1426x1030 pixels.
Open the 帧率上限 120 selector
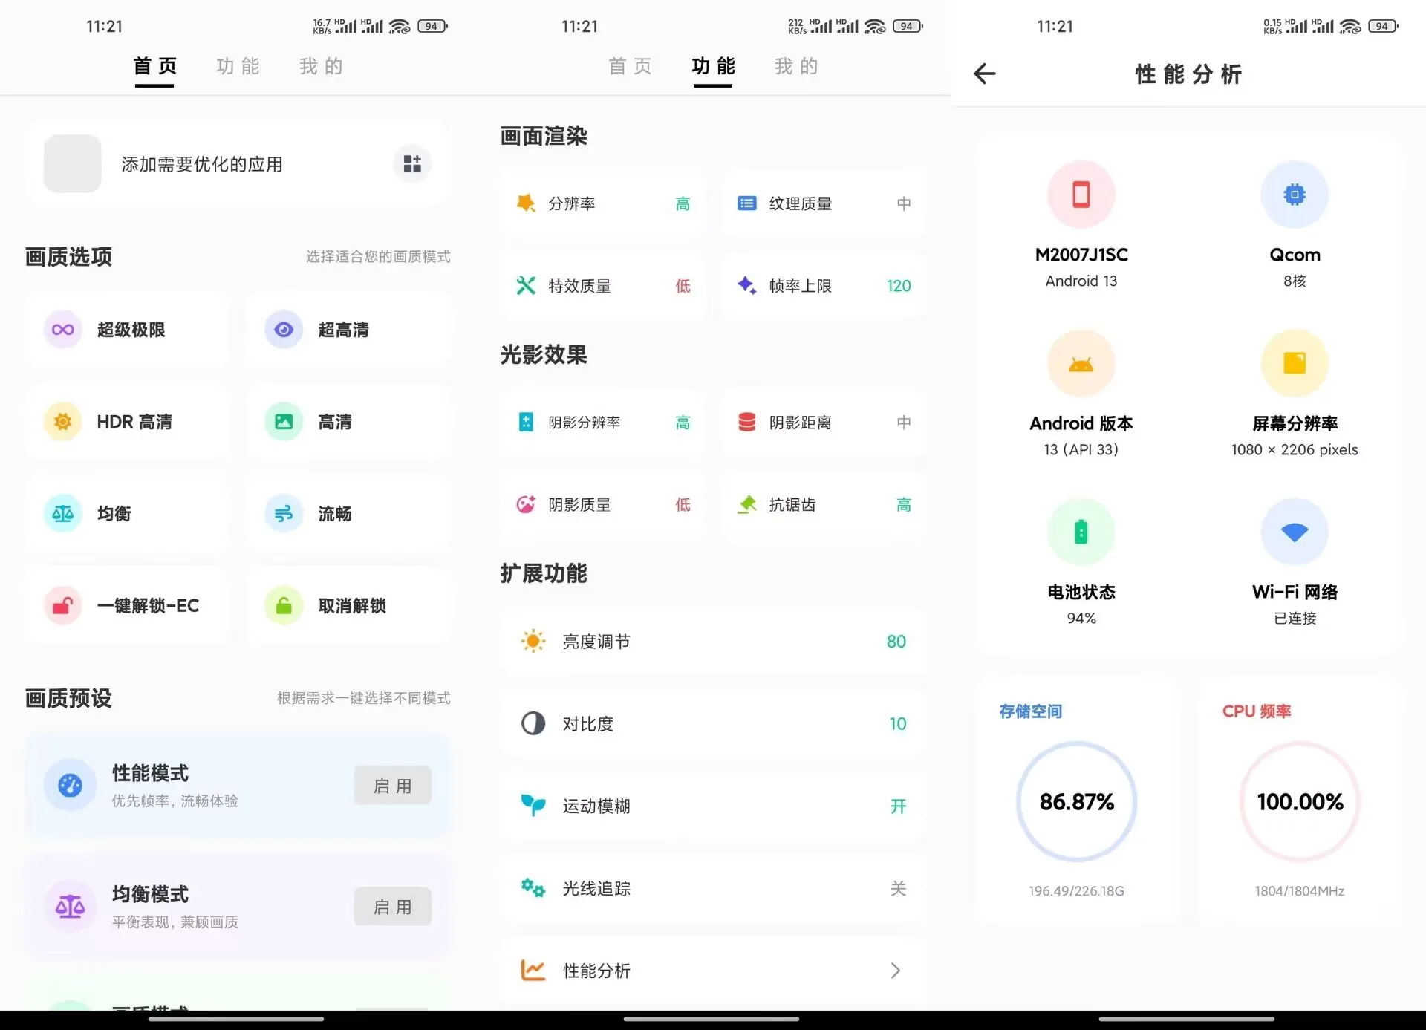coord(824,286)
